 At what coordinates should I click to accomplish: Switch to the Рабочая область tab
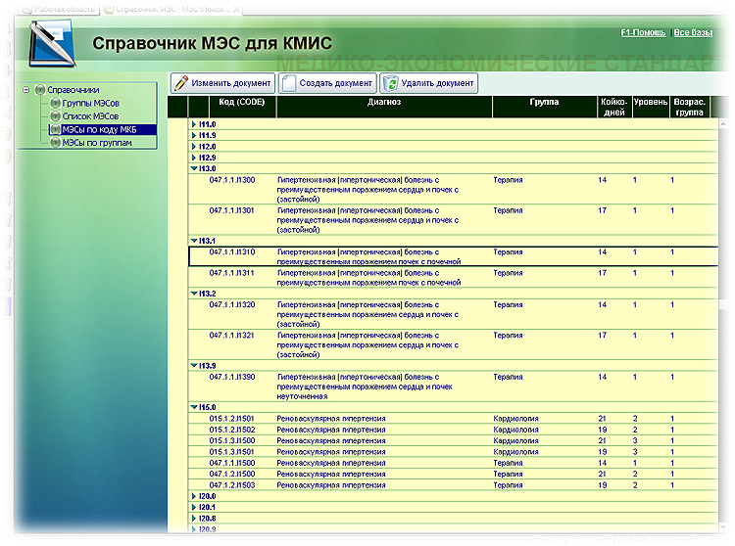pyautogui.click(x=63, y=7)
